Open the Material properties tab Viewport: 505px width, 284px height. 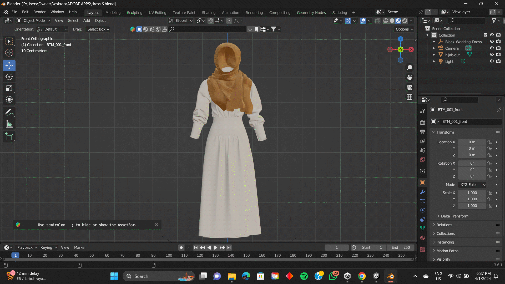[x=423, y=238]
